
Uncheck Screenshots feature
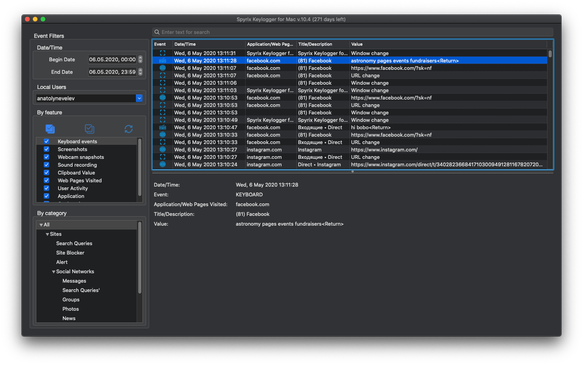(x=46, y=149)
